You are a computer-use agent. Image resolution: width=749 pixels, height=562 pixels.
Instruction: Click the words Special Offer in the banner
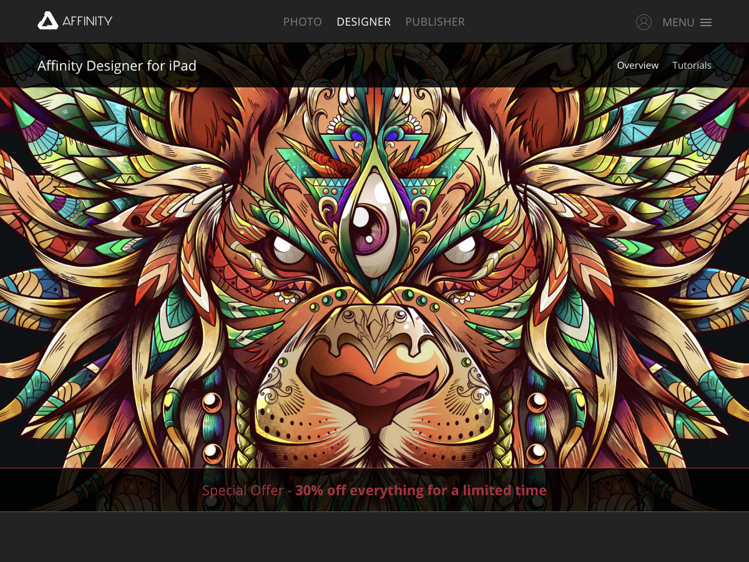243,490
